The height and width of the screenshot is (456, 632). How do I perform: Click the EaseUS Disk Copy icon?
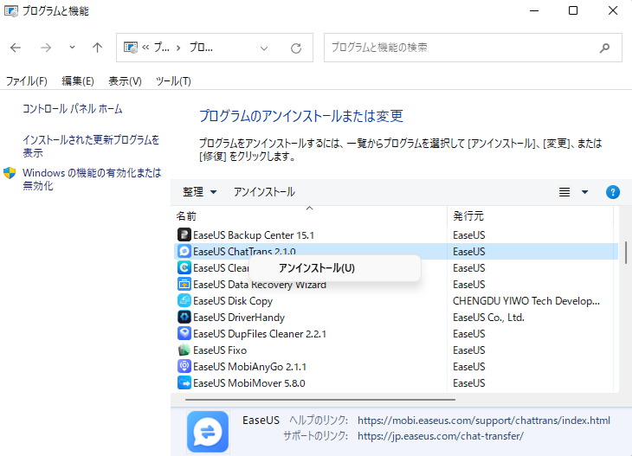pyautogui.click(x=184, y=301)
